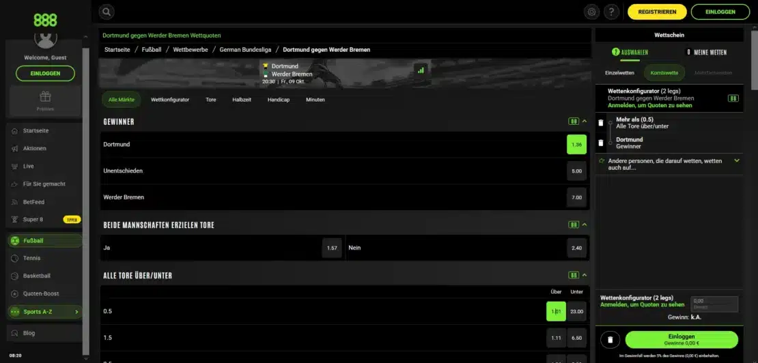The image size is (758, 363).
Task: Open the Prämien gift icon
Action: tap(46, 97)
